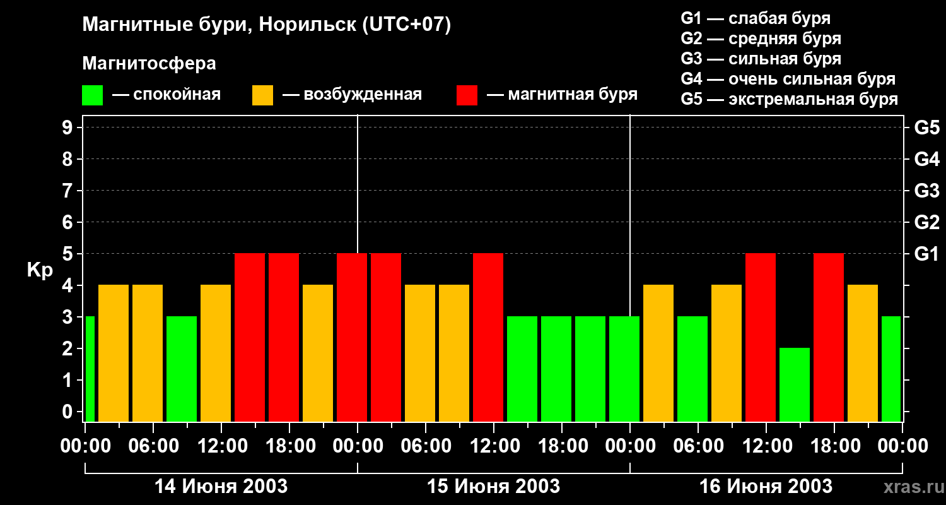946x505 pixels.
Task: Click the 'G4 — очень сильная буря' legend line
Action: 788,79
